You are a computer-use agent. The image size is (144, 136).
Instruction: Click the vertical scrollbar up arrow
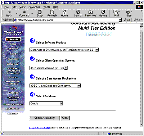[x=141, y=25]
